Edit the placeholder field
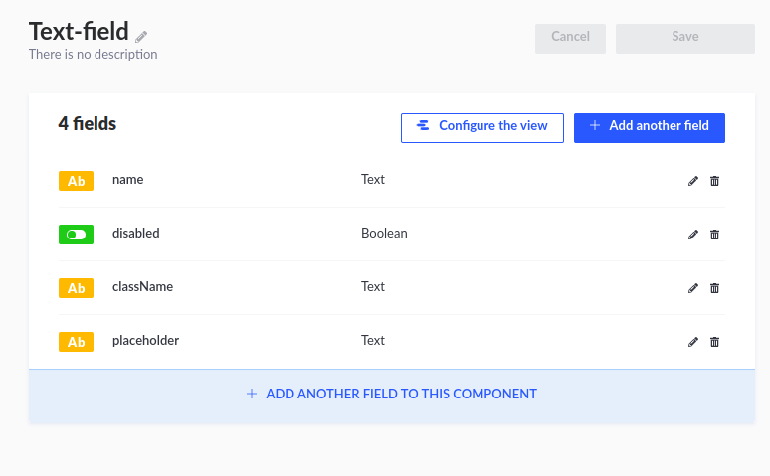This screenshot has height=476, width=770. point(693,342)
